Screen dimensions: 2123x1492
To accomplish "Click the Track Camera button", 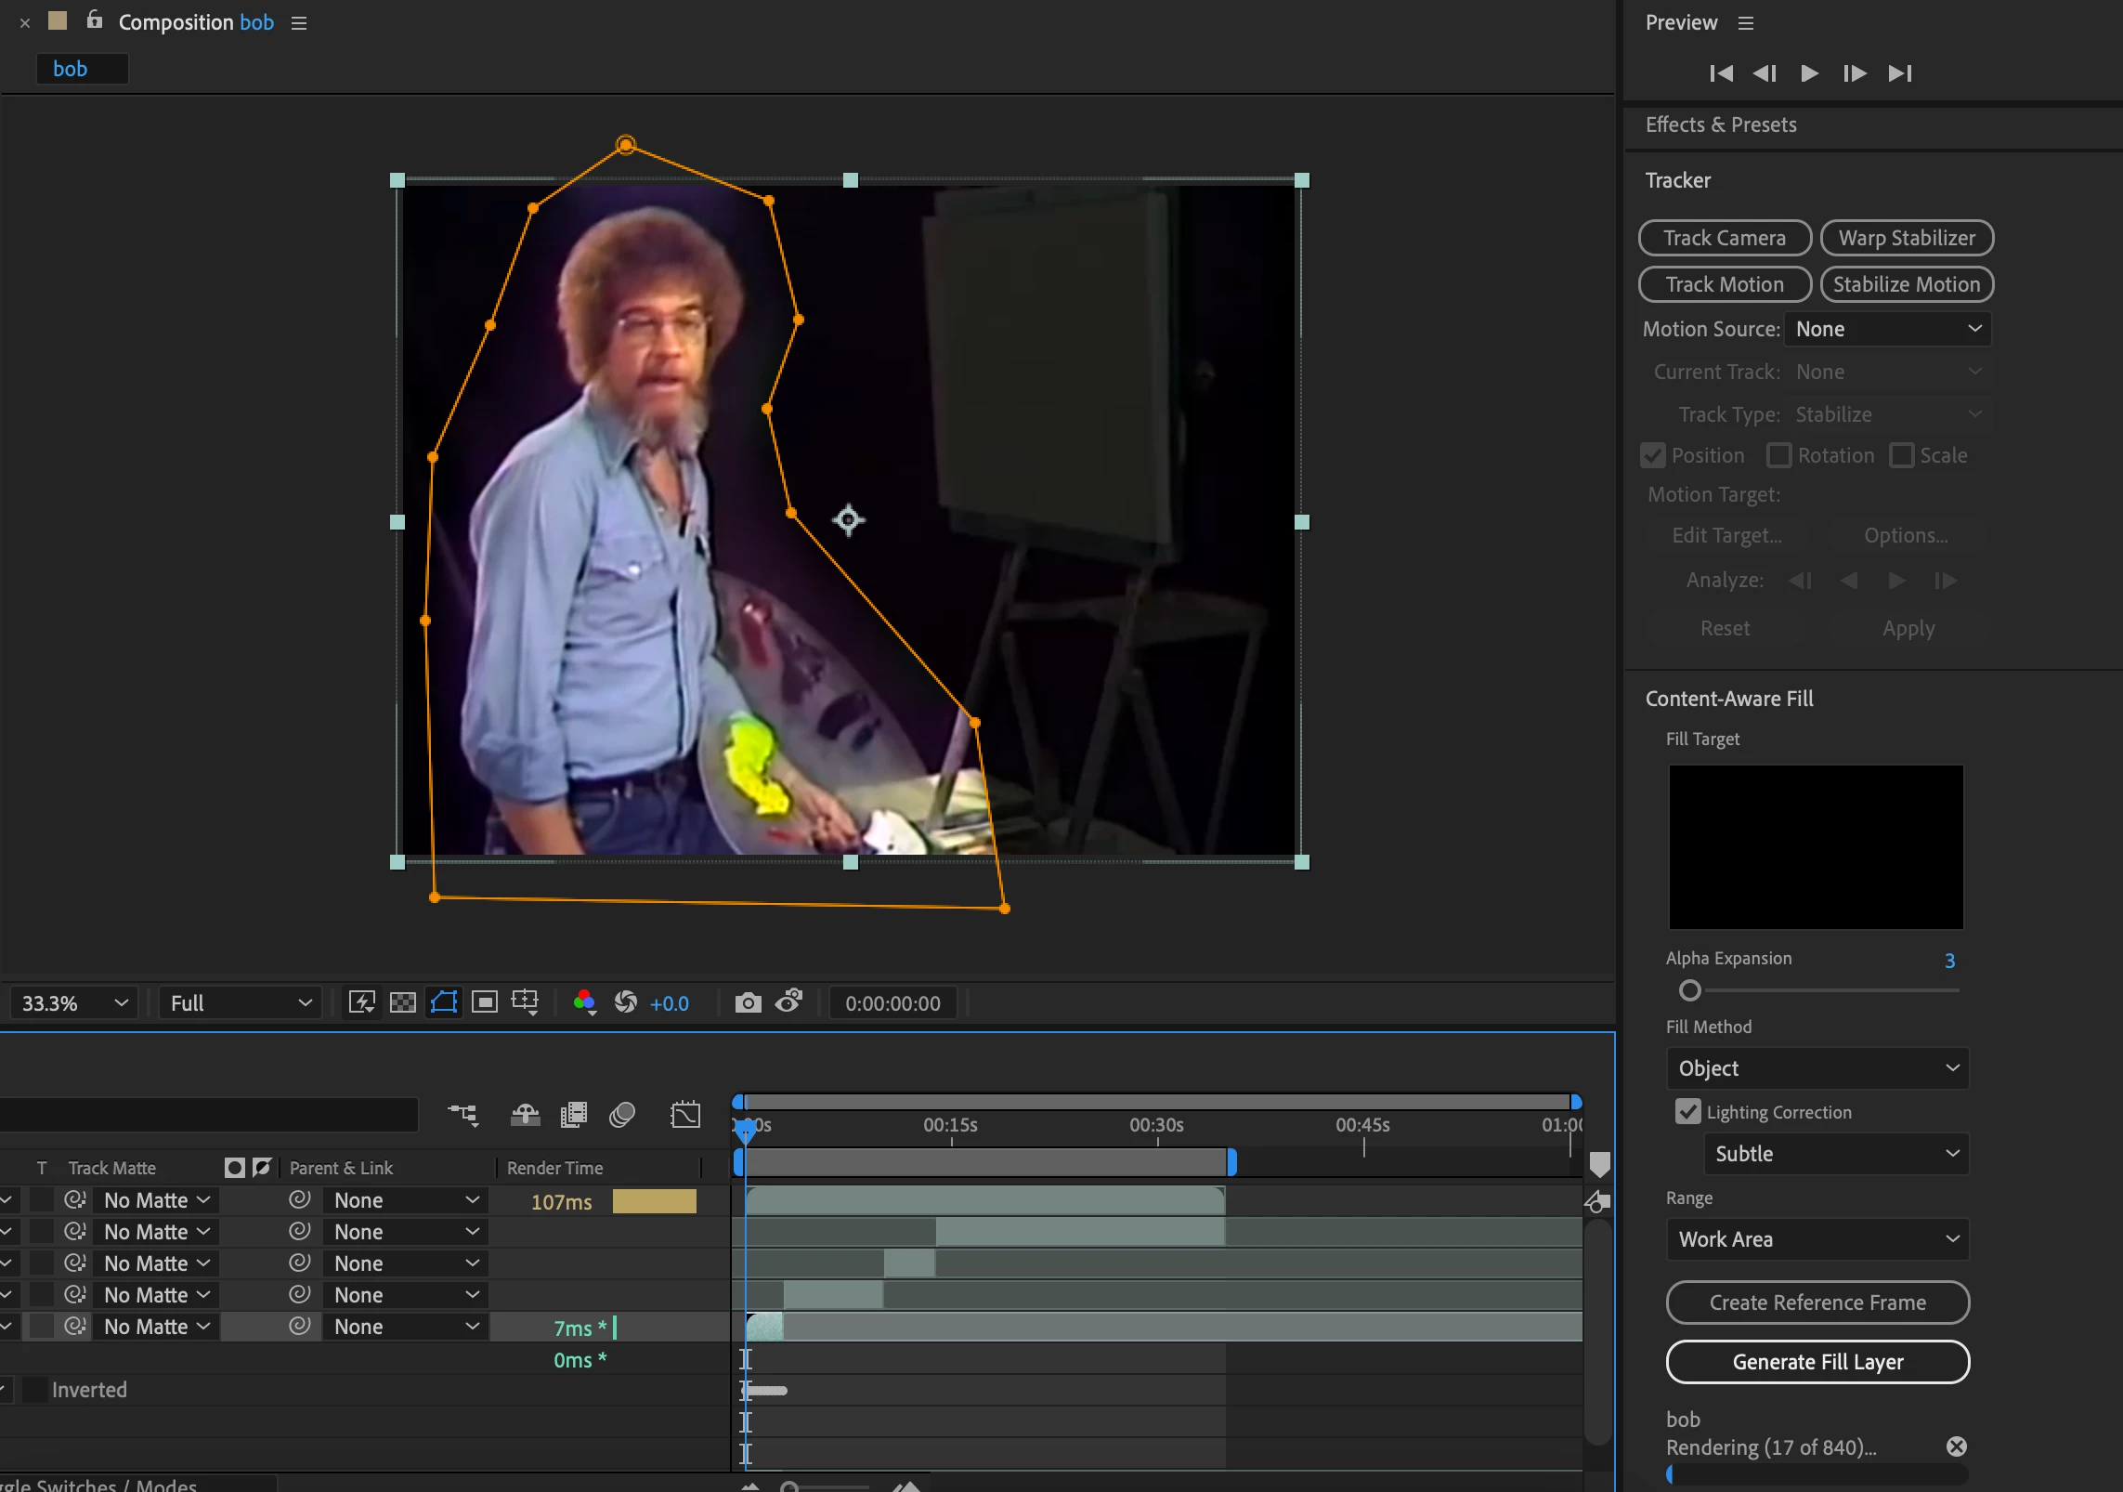I will (x=1724, y=238).
